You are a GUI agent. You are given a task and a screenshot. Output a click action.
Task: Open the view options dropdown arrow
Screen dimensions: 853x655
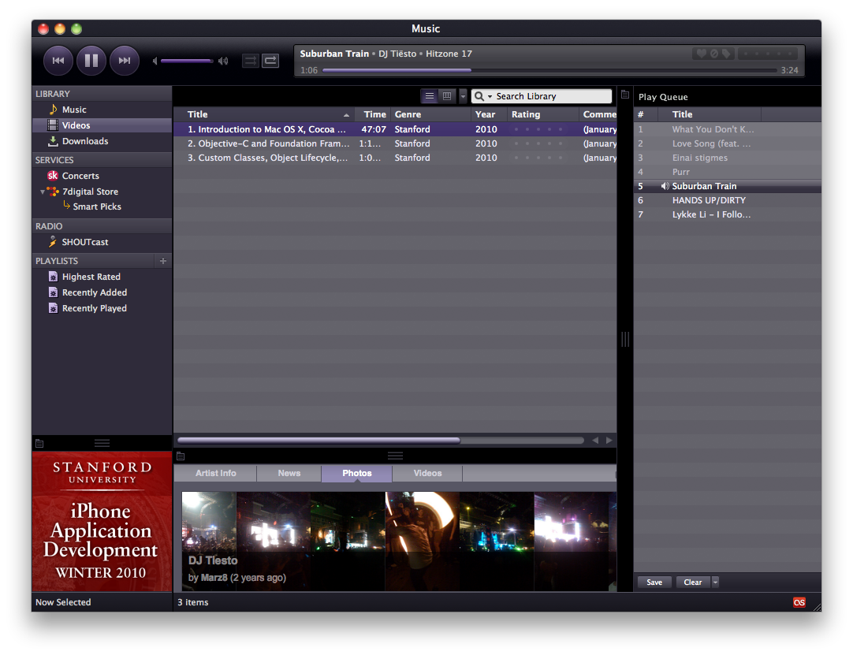point(463,96)
